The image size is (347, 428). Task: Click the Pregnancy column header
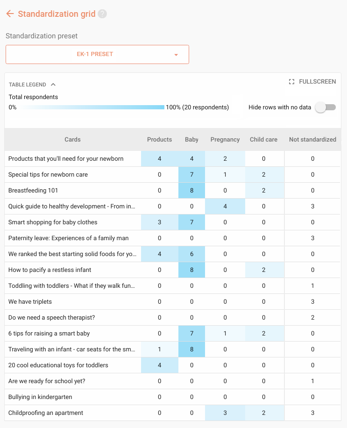pos(225,140)
